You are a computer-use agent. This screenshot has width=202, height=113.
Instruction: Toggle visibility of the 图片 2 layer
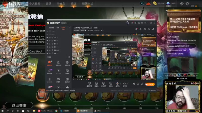coord(47,44)
